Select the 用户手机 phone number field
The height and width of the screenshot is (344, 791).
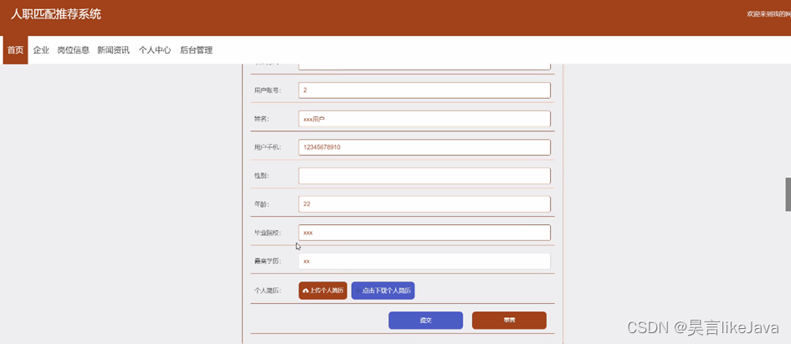click(x=424, y=147)
